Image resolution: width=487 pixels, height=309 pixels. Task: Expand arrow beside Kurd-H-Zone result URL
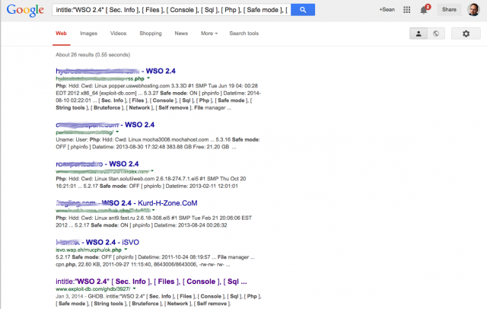154,210
